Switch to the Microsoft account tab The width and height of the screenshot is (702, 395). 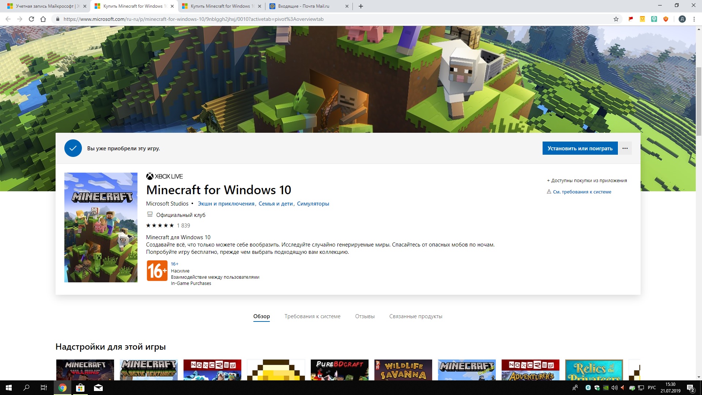click(x=44, y=6)
